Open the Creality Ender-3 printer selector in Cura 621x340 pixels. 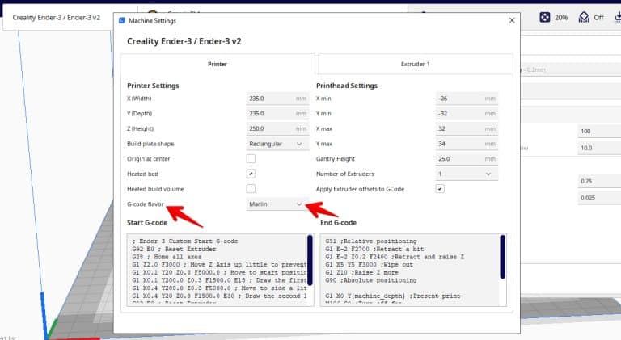coord(57,18)
